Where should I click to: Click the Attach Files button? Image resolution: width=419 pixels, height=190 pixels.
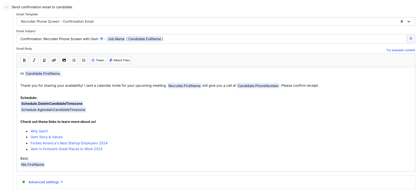(119, 60)
